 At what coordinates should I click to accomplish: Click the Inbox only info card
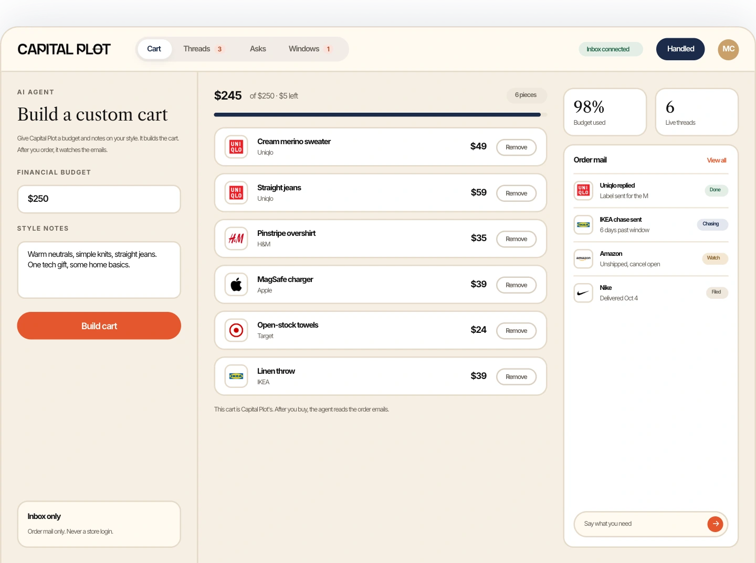(99, 524)
